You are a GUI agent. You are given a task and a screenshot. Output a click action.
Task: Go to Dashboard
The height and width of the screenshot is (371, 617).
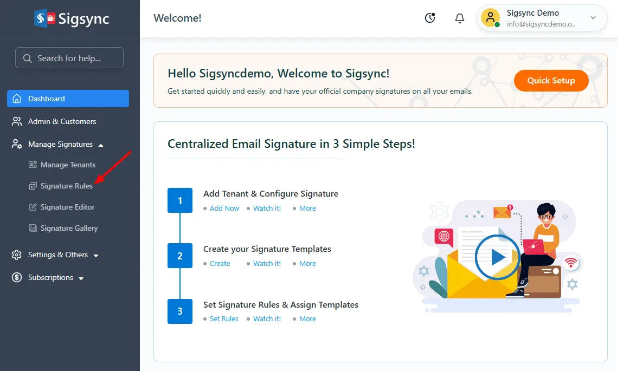click(x=68, y=99)
